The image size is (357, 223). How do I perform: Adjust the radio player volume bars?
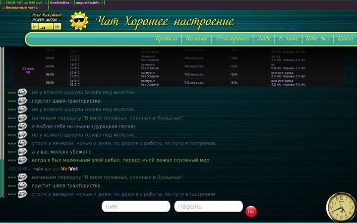click(46, 26)
